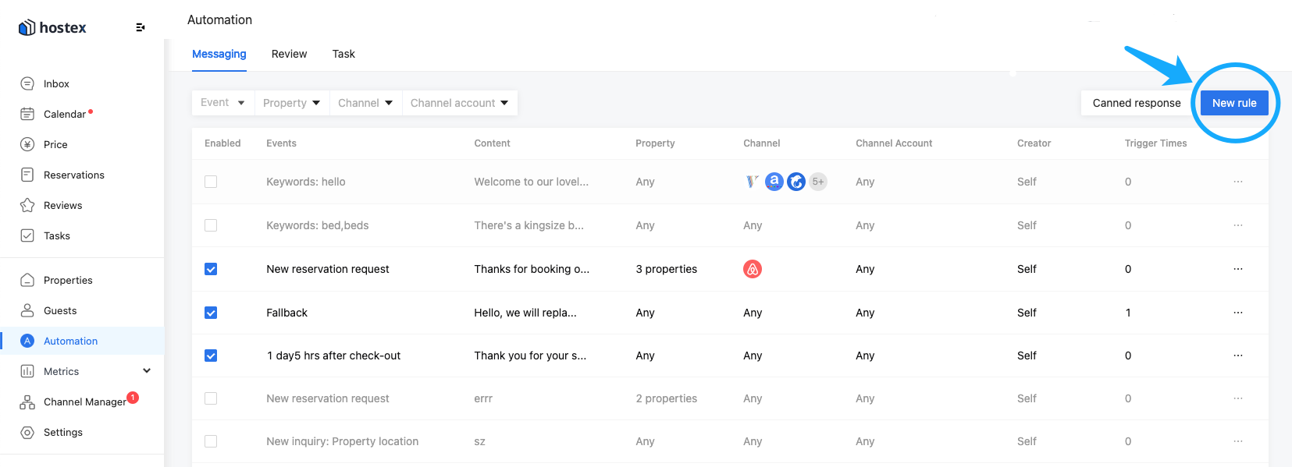1292x467 pixels.
Task: Click the Airbnb channel icon
Action: [x=753, y=269]
